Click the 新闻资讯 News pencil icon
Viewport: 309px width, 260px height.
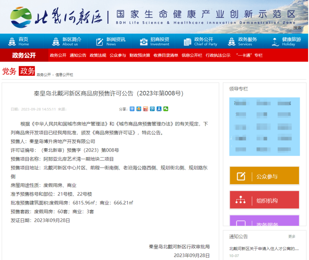click(100, 42)
